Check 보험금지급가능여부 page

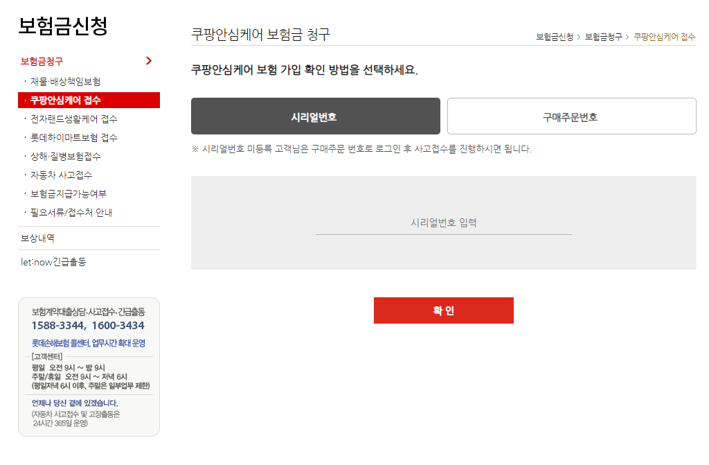coord(70,193)
